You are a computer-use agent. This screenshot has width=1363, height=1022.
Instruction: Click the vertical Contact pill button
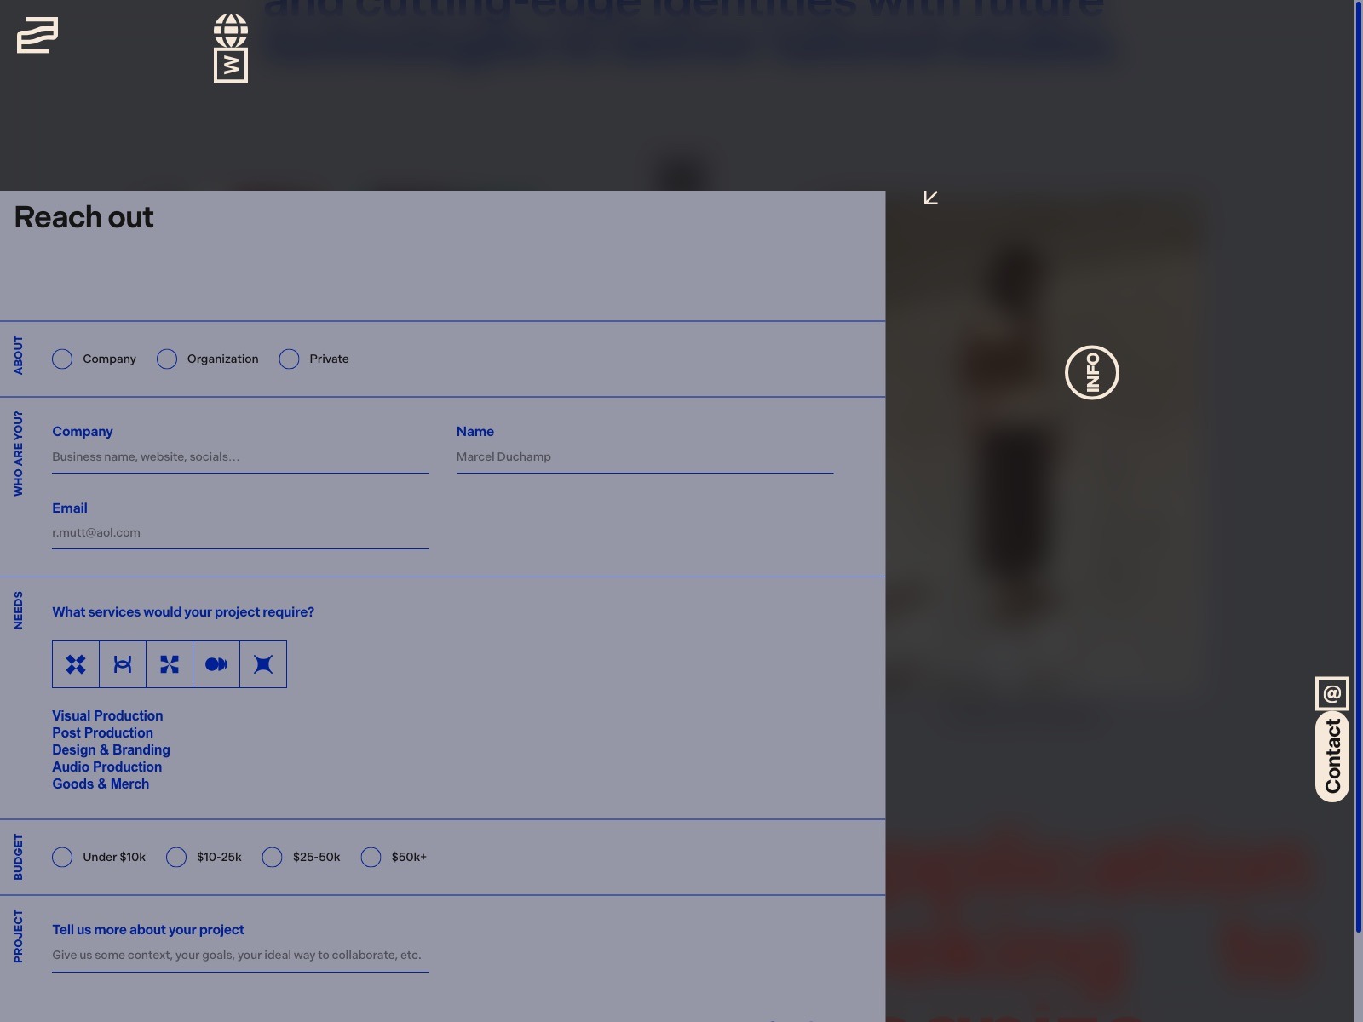[1332, 756]
